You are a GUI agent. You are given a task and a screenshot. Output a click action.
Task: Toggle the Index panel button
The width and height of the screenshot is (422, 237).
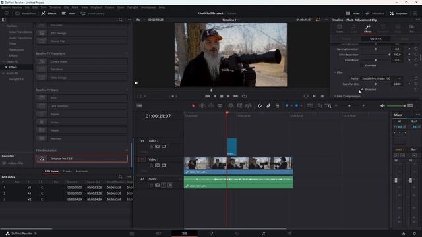point(69,13)
